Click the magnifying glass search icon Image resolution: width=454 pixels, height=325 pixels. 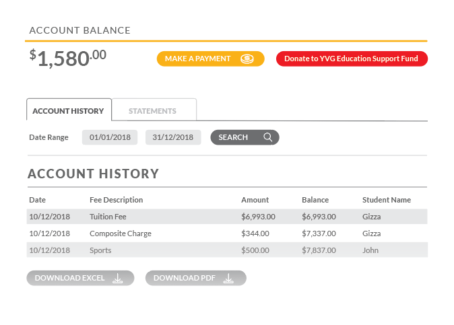pos(267,137)
